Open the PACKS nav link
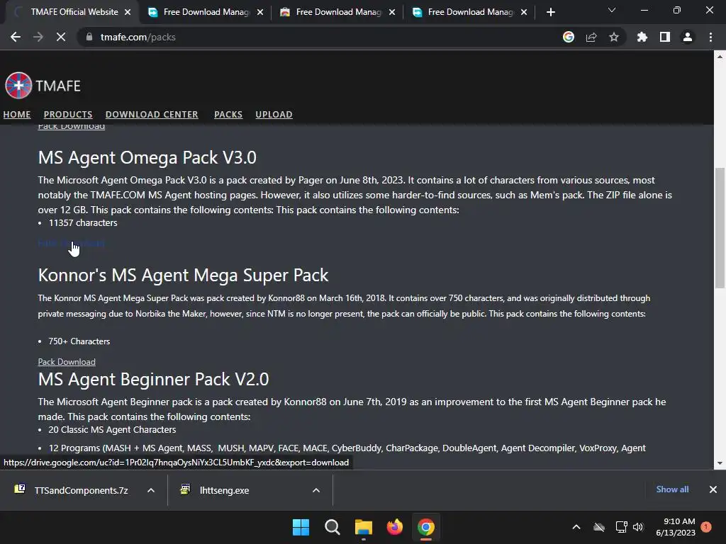The height and width of the screenshot is (544, 726). pyautogui.click(x=228, y=114)
